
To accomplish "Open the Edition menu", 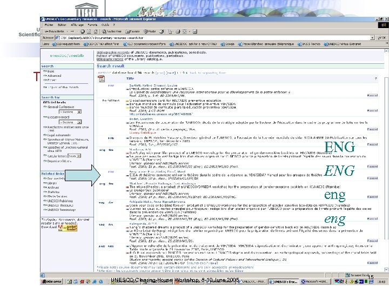I will [62, 25].
